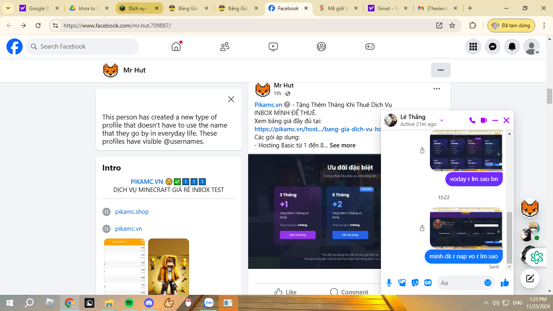The height and width of the screenshot is (311, 553).
Task: Comment on the Mr Hut post
Action: coord(349,292)
